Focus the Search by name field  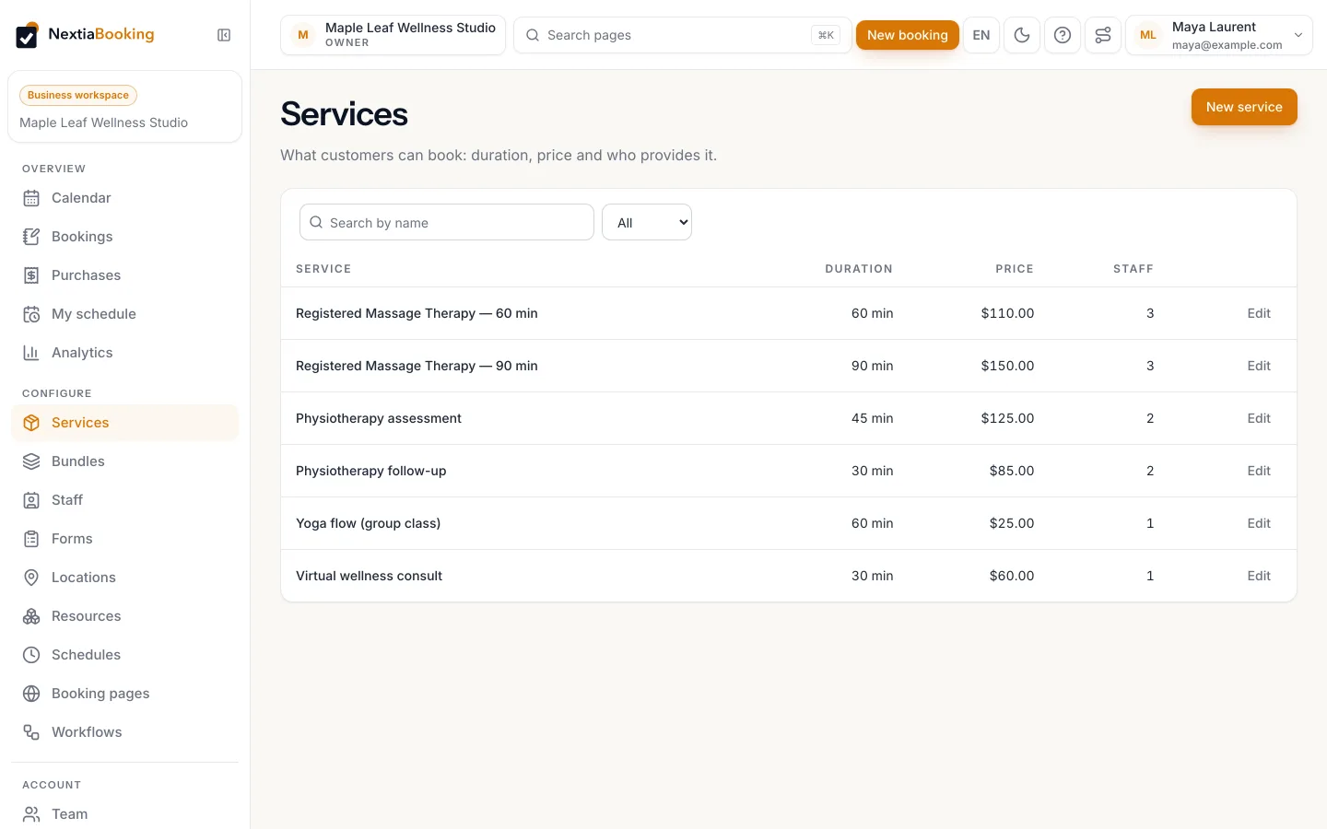(447, 222)
